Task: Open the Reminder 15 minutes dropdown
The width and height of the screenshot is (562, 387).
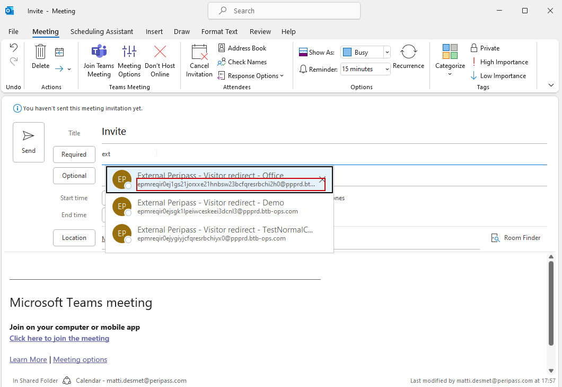Action: pyautogui.click(x=387, y=69)
